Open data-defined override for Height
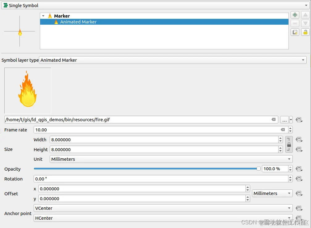Screen dimensions: 311x228 tap(299, 149)
